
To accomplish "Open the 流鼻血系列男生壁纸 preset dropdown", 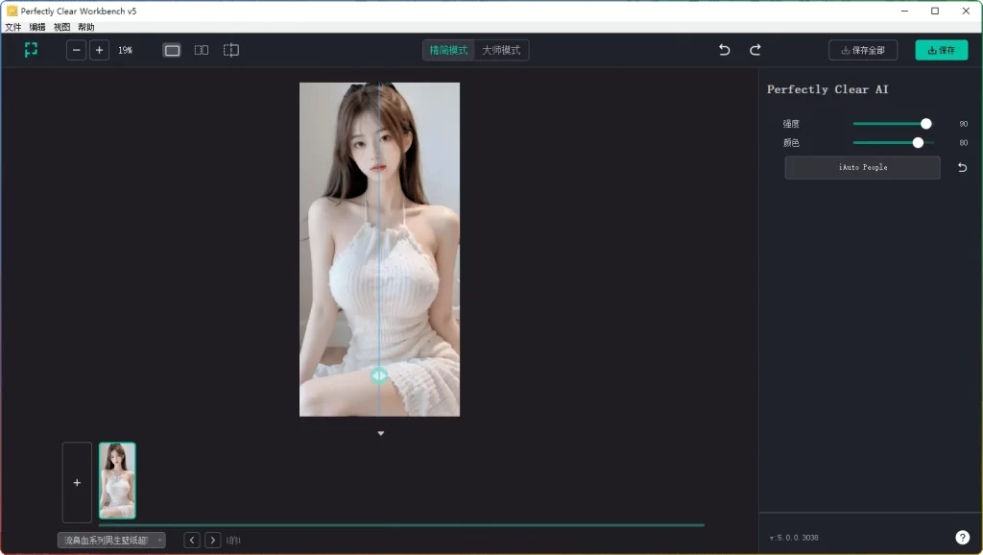I will click(x=110, y=540).
